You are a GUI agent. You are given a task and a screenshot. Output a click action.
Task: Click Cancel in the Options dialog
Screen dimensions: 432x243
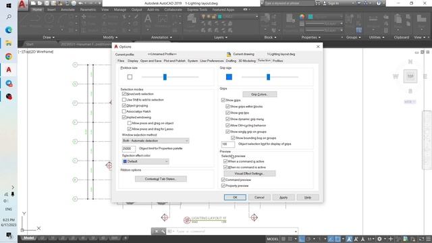tap(259, 197)
